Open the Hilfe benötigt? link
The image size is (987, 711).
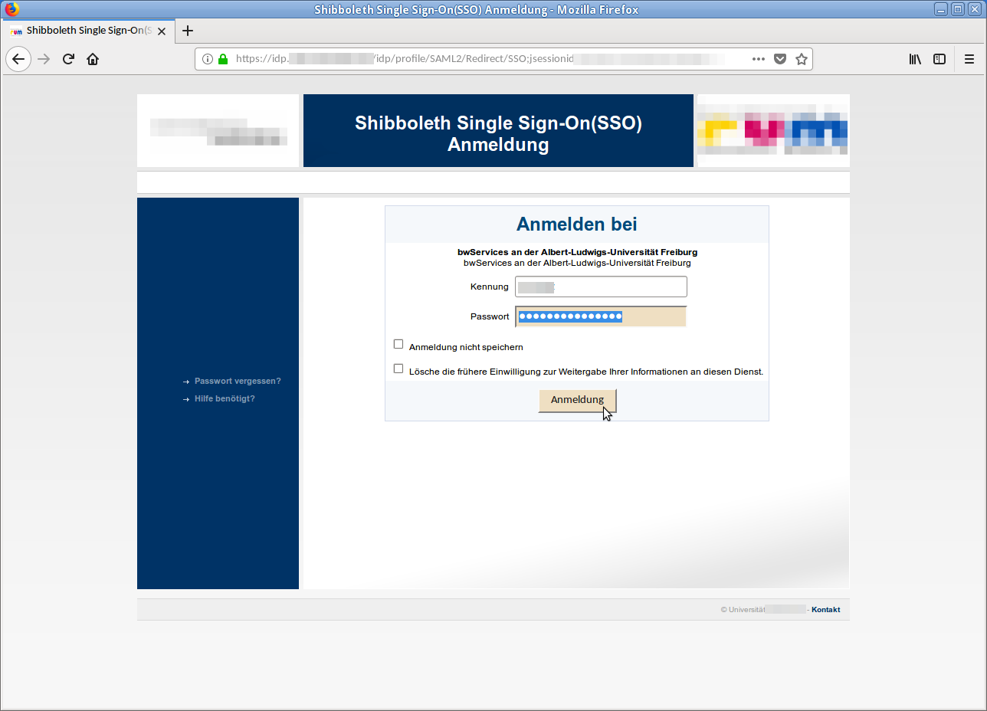(x=225, y=398)
